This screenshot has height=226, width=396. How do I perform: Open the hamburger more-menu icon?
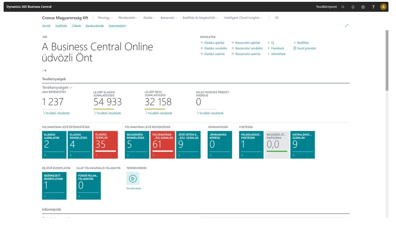pos(277,18)
